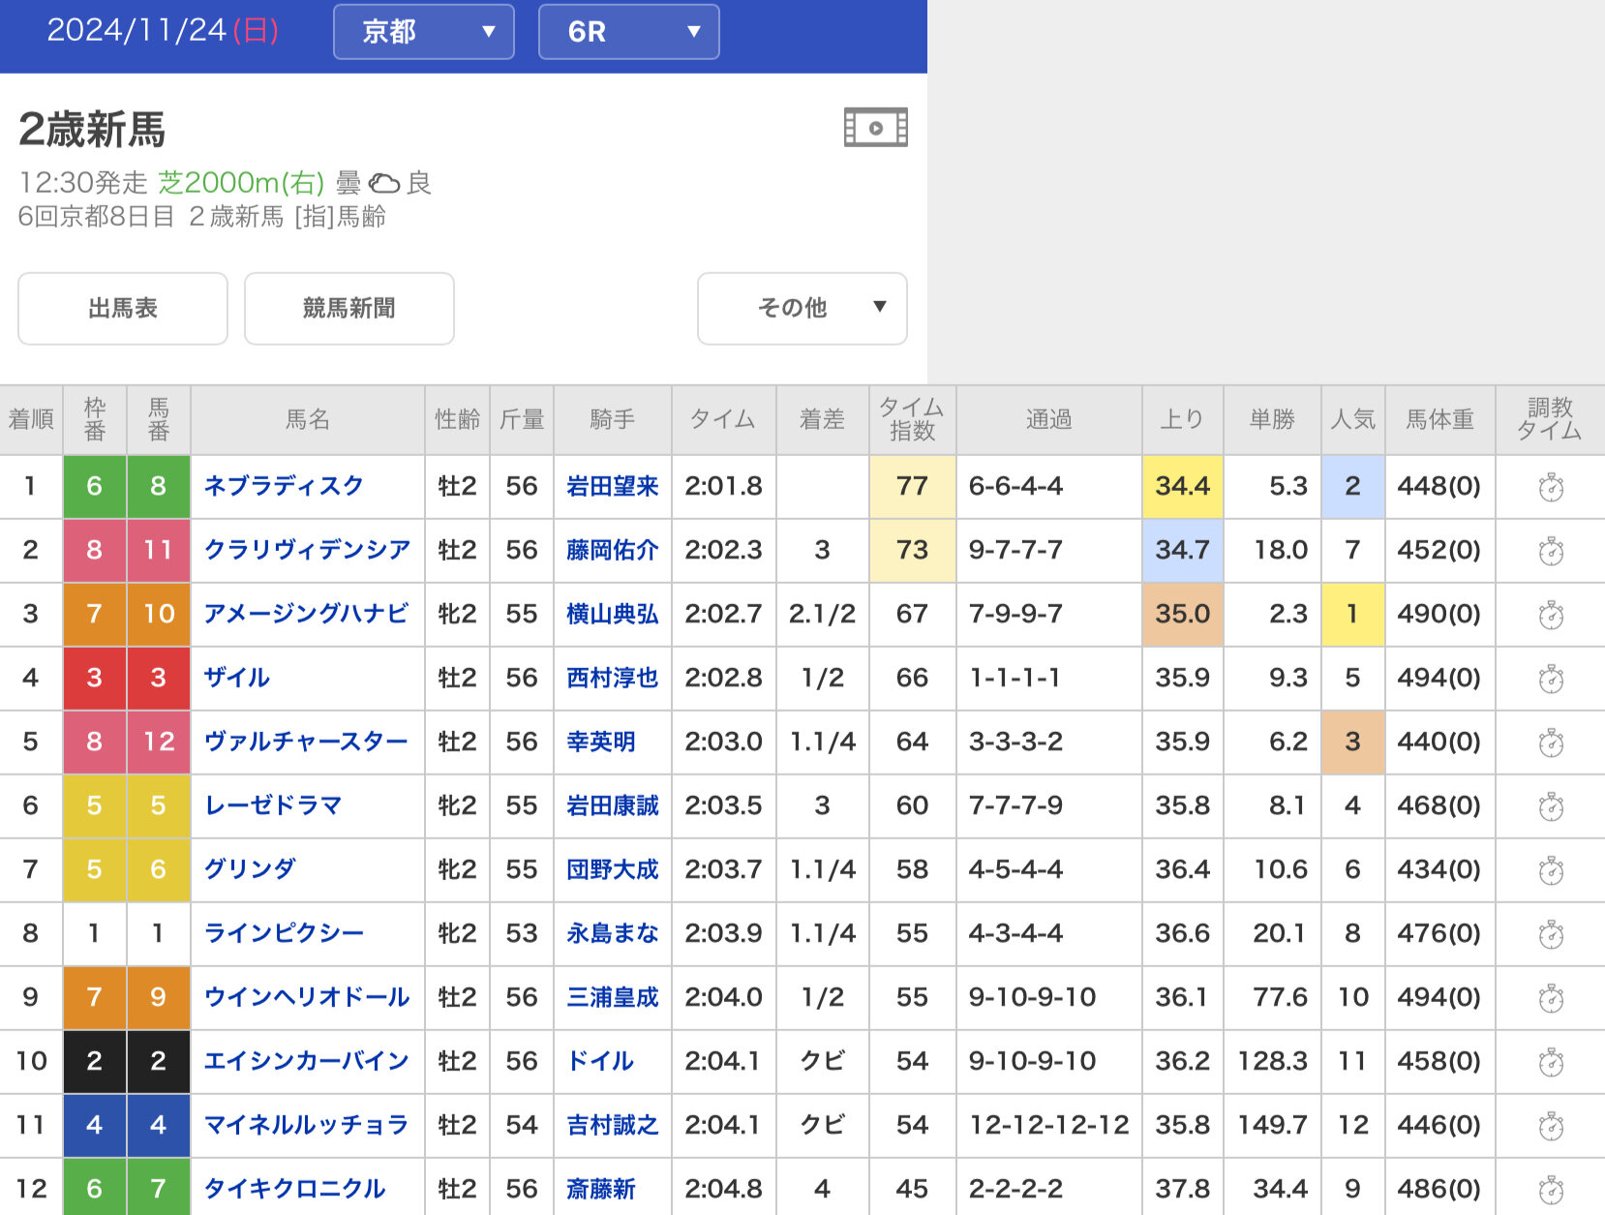
Task: Open horse page for ウインヘリオドール
Action: click(x=306, y=997)
